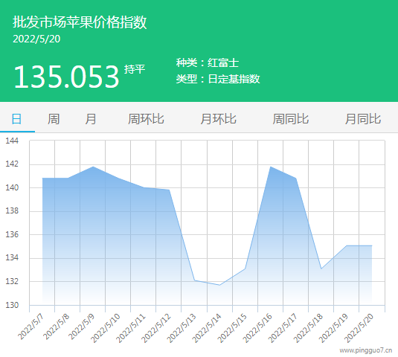
Task: Open the 周环比 tab
Action: click(x=146, y=119)
